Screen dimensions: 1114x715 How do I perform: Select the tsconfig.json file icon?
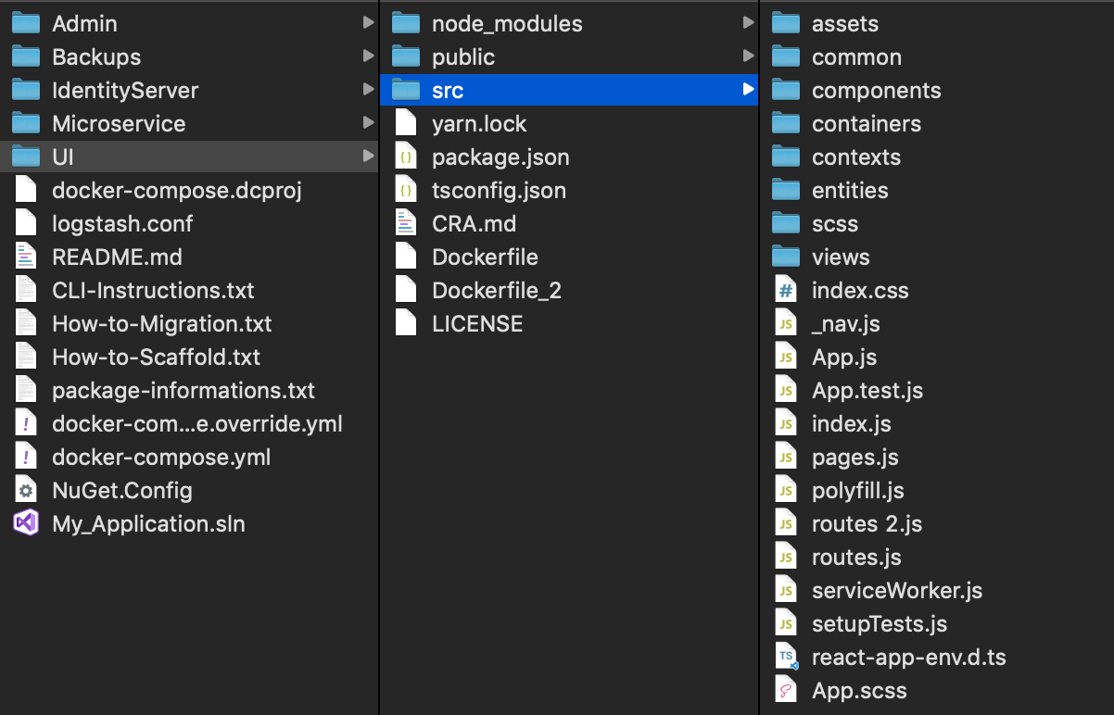pyautogui.click(x=405, y=190)
